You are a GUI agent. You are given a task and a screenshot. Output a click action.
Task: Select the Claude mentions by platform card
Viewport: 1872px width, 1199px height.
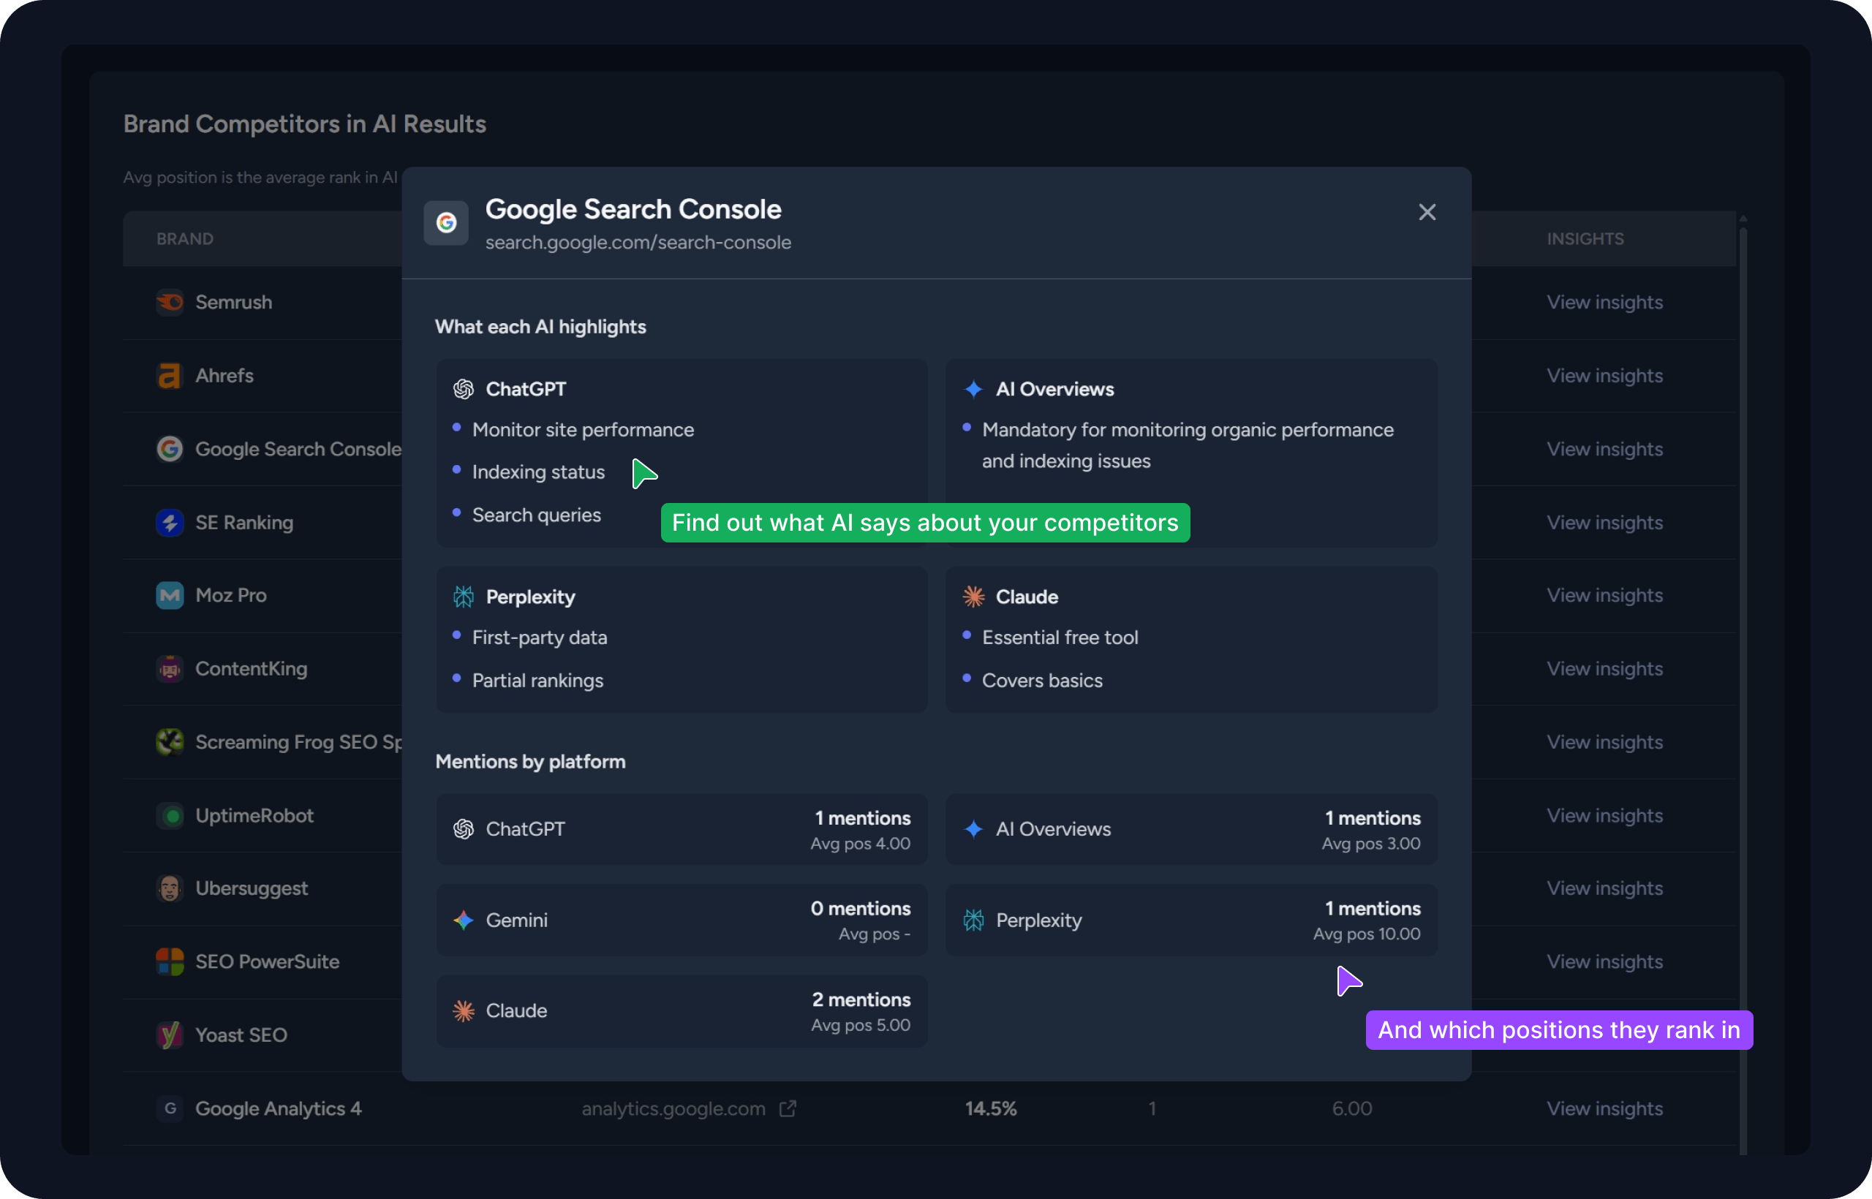[x=682, y=1010]
